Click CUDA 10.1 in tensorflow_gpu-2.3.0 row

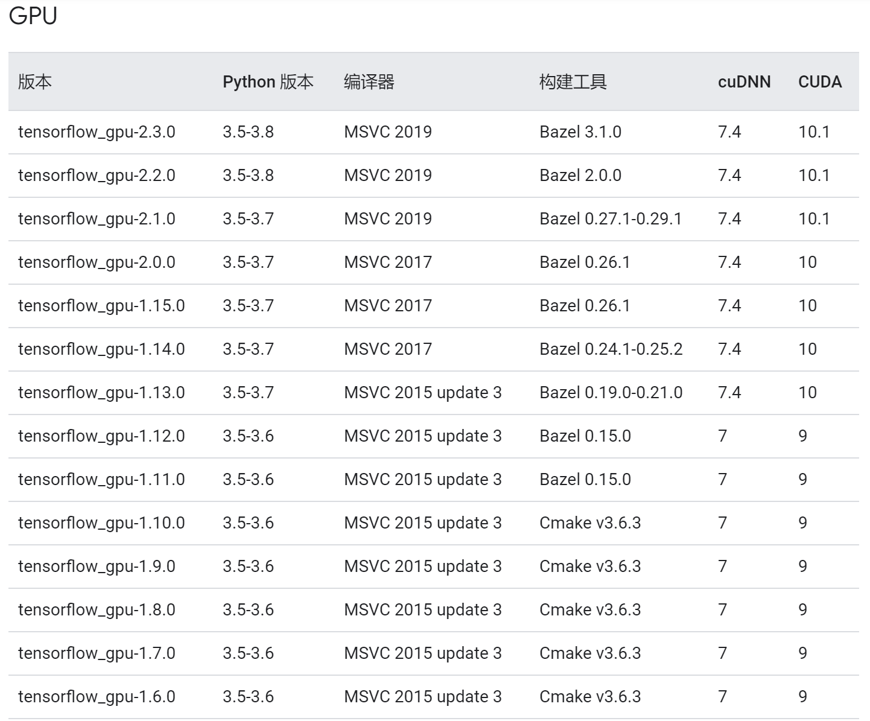814,132
